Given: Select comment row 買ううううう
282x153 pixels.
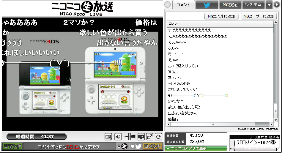Looking at the screenshot, I should [220, 77].
